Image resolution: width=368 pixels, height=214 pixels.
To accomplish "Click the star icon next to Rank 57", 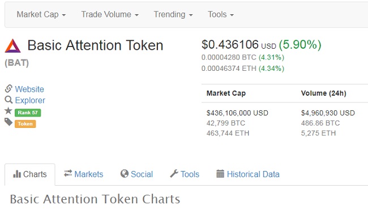I will (8, 110).
